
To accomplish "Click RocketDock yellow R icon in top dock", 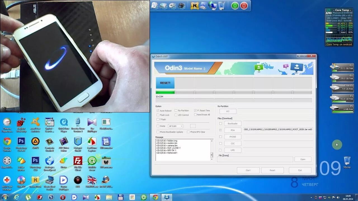I will [x=194, y=6].
